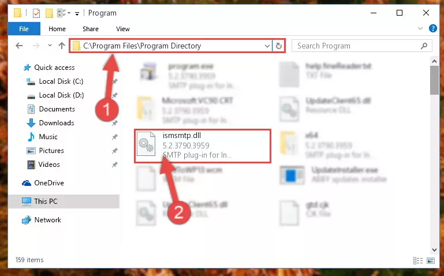Open the File ribbon tab

24,29
